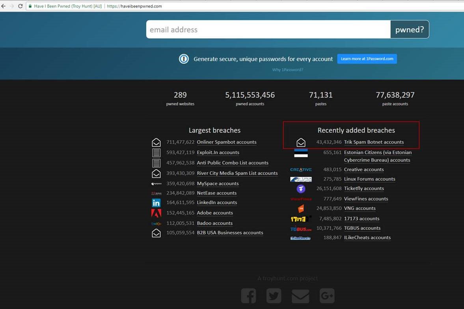
Task: Click the 71,131 pastes count
Action: [x=321, y=95]
